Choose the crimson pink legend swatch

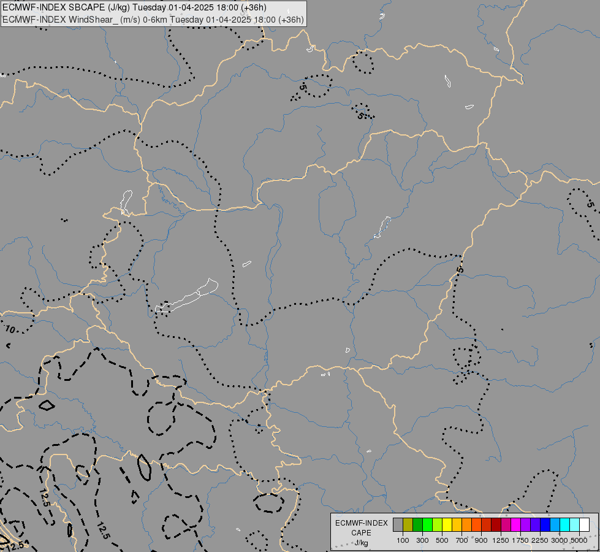click(506, 525)
